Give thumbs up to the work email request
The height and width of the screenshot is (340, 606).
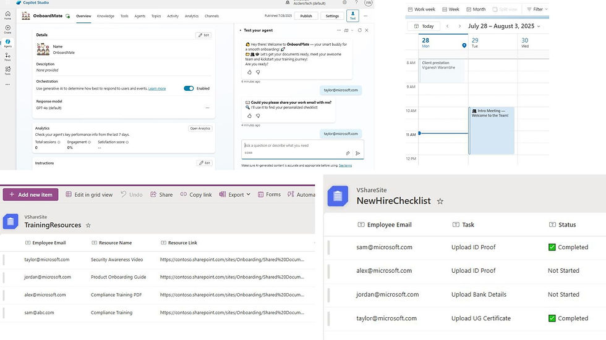[249, 116]
